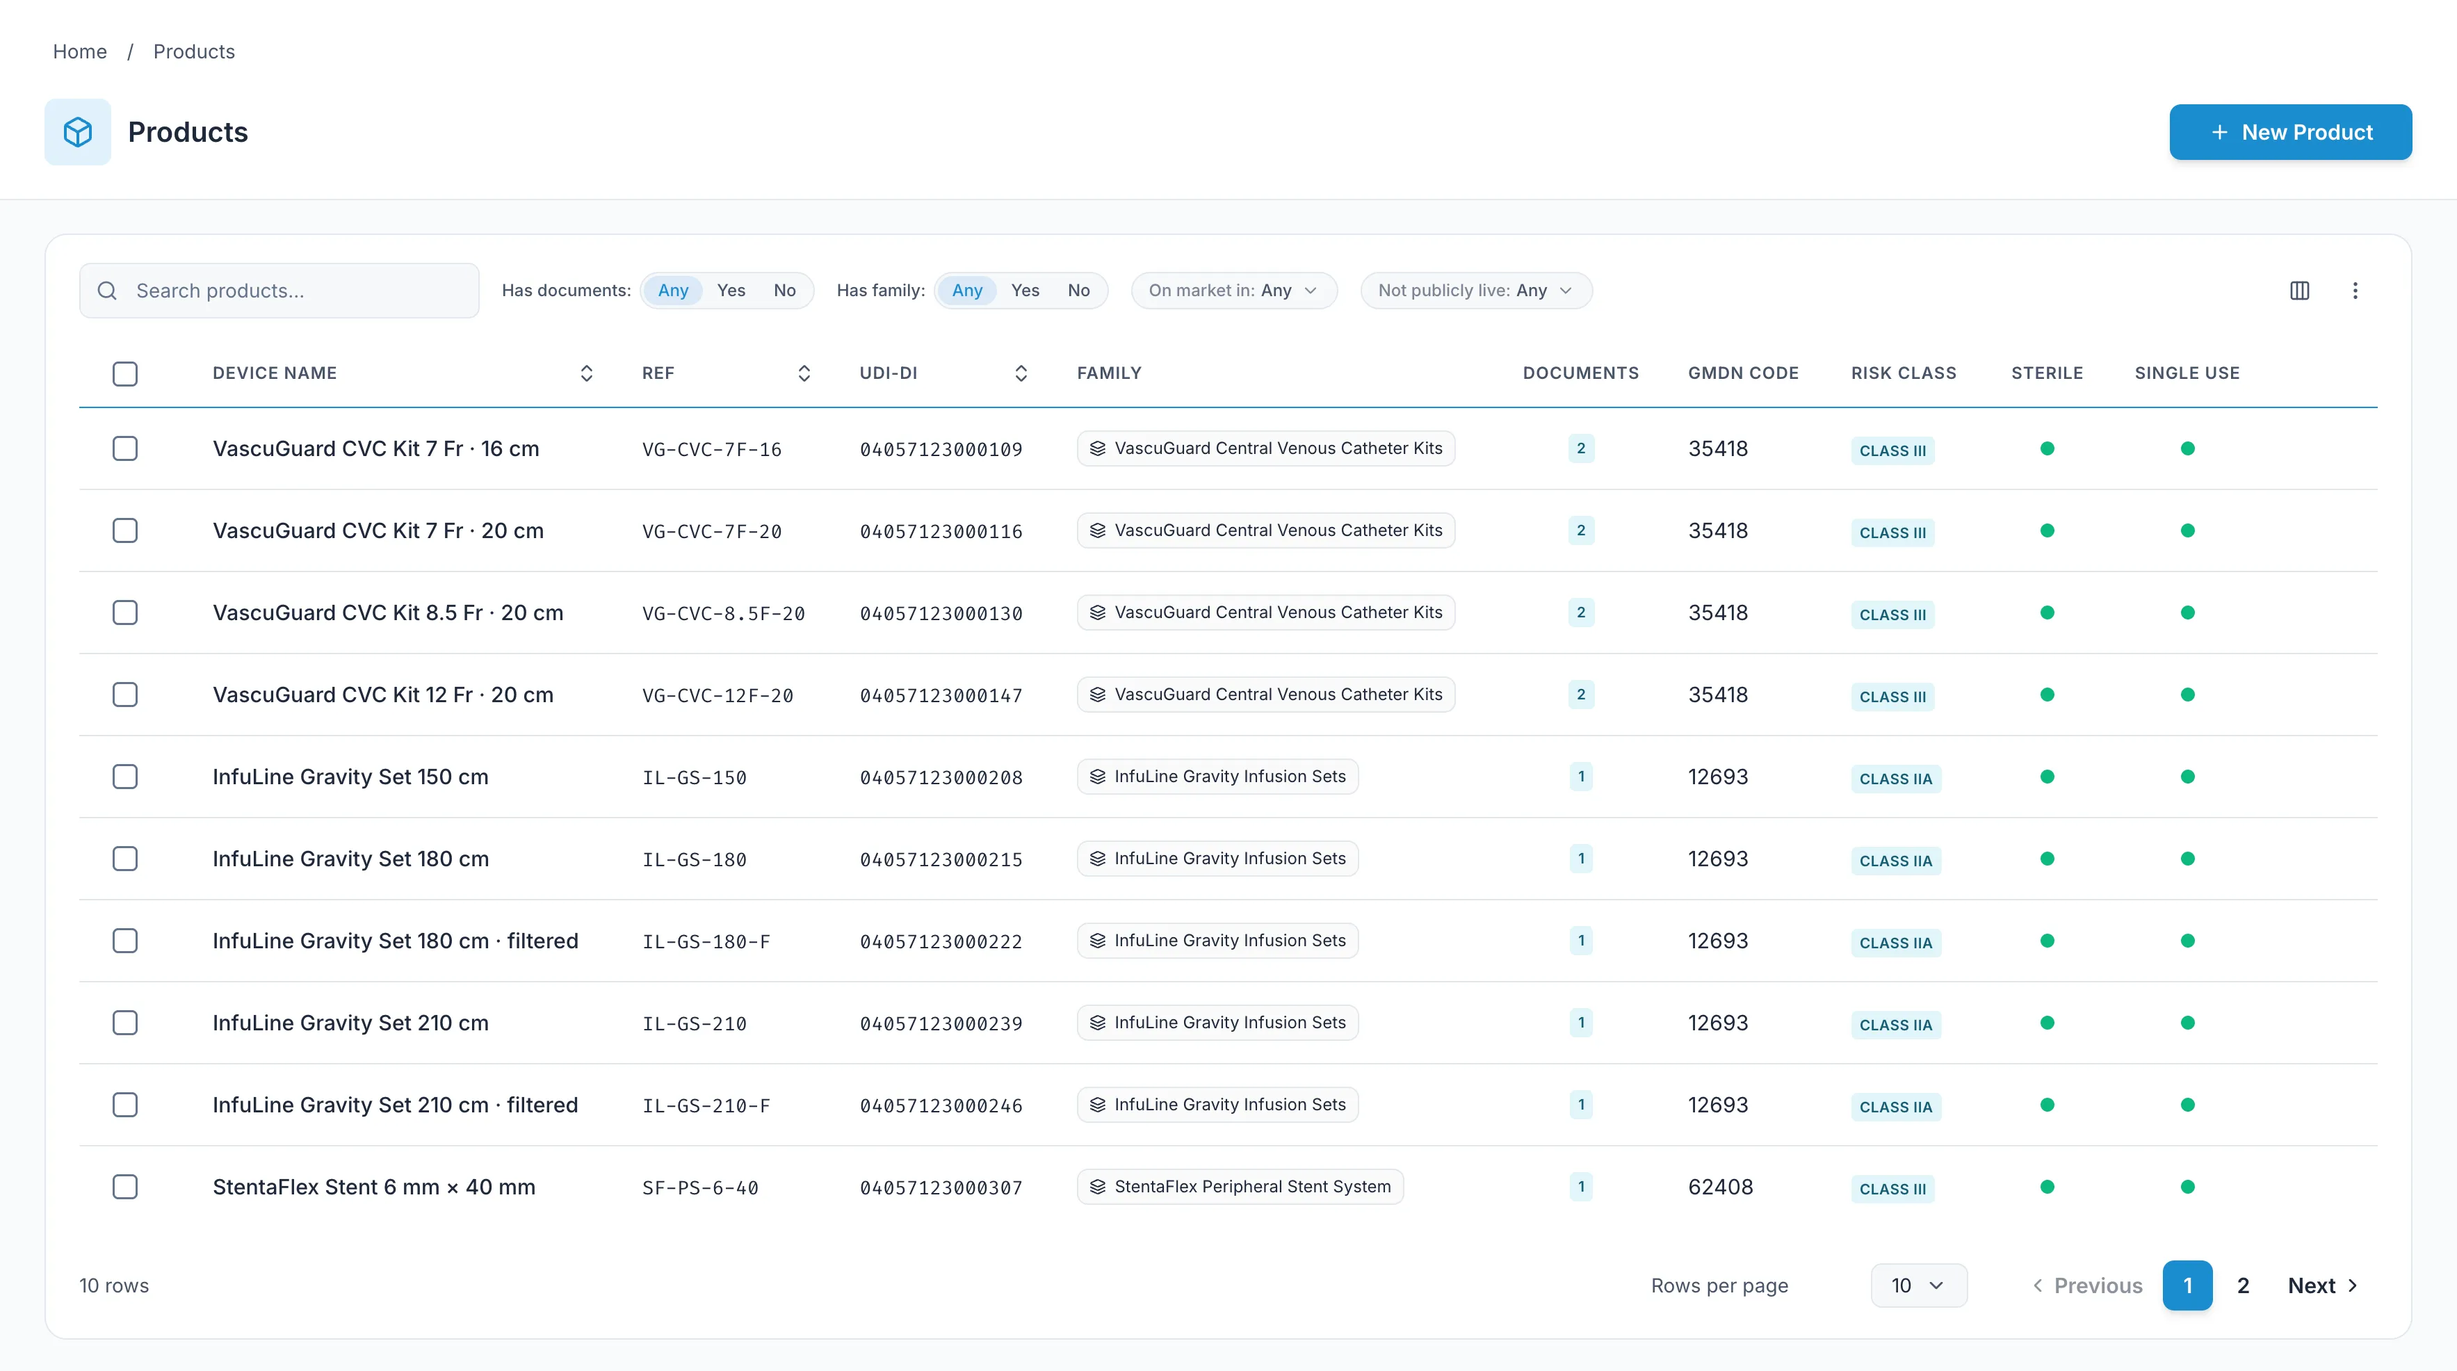This screenshot has width=2457, height=1371.
Task: Click the GMDN CODE column header
Action: 1742,373
